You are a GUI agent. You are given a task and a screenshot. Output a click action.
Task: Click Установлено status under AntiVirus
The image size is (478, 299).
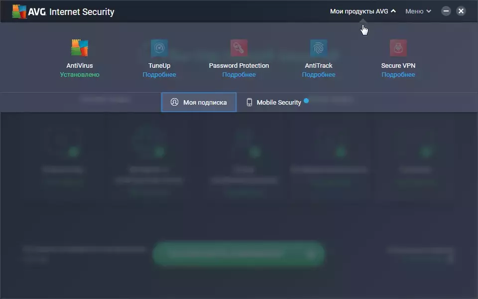(80, 74)
